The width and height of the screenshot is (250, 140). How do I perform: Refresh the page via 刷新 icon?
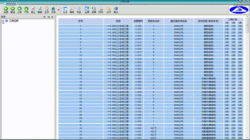click(40, 10)
